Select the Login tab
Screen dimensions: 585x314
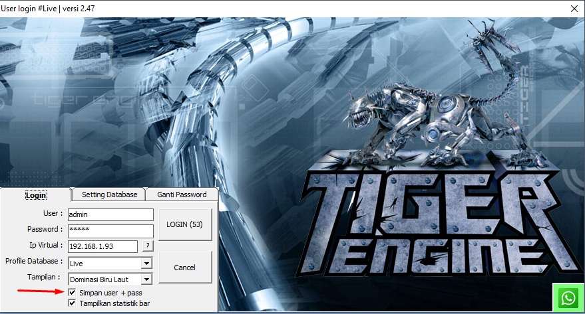(x=35, y=195)
